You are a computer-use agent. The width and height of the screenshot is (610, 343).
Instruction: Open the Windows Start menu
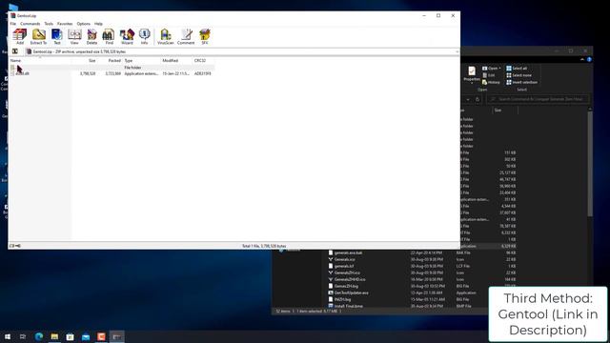coord(8,336)
